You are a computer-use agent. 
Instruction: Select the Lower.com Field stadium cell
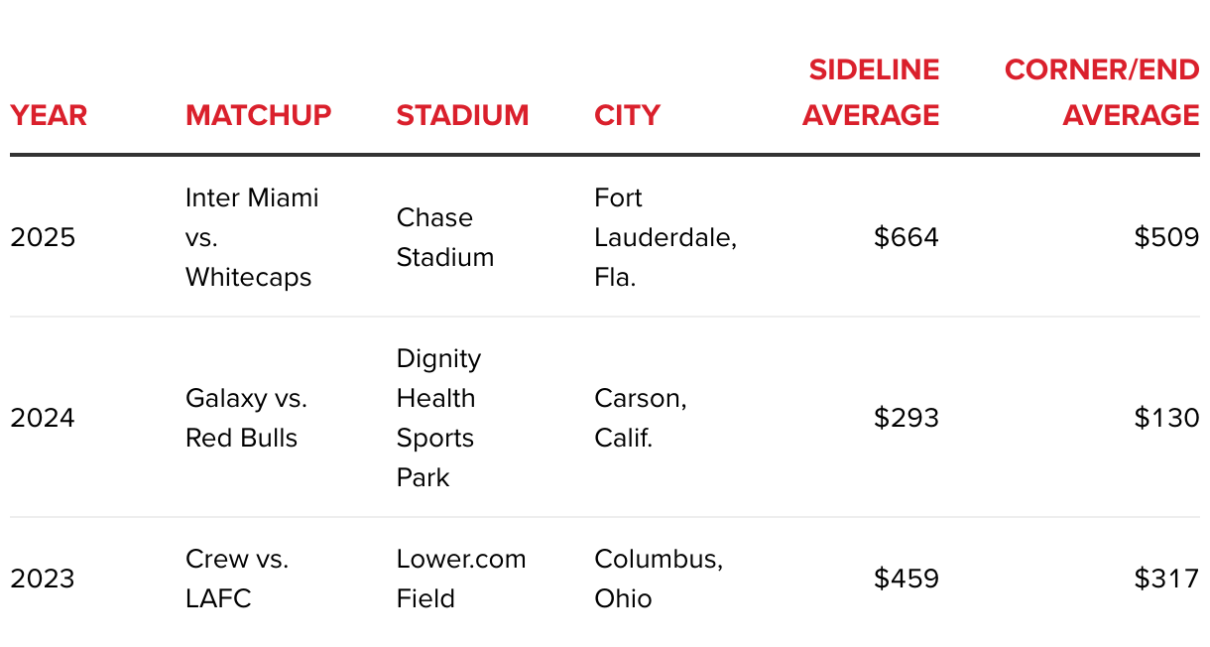click(461, 579)
